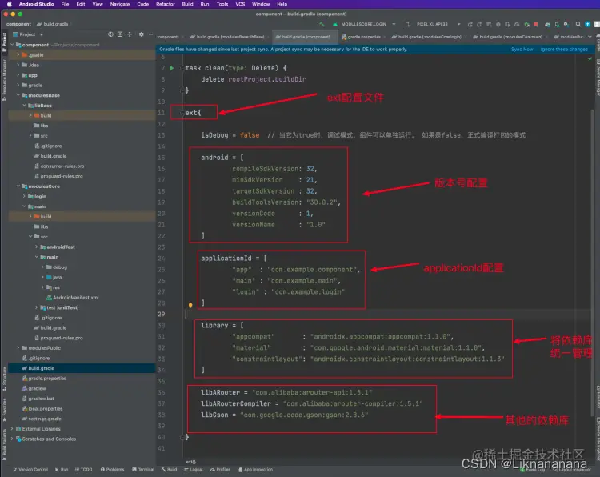This screenshot has width=600, height=477.
Task: Select AndroidManifest.xml in project tree
Action: point(72,298)
